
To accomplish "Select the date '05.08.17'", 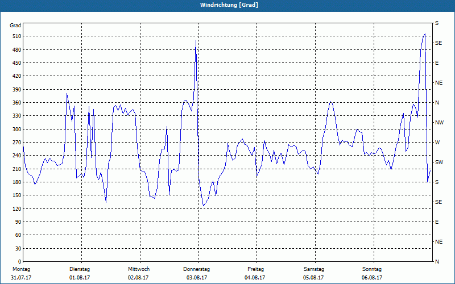I will point(313,278).
